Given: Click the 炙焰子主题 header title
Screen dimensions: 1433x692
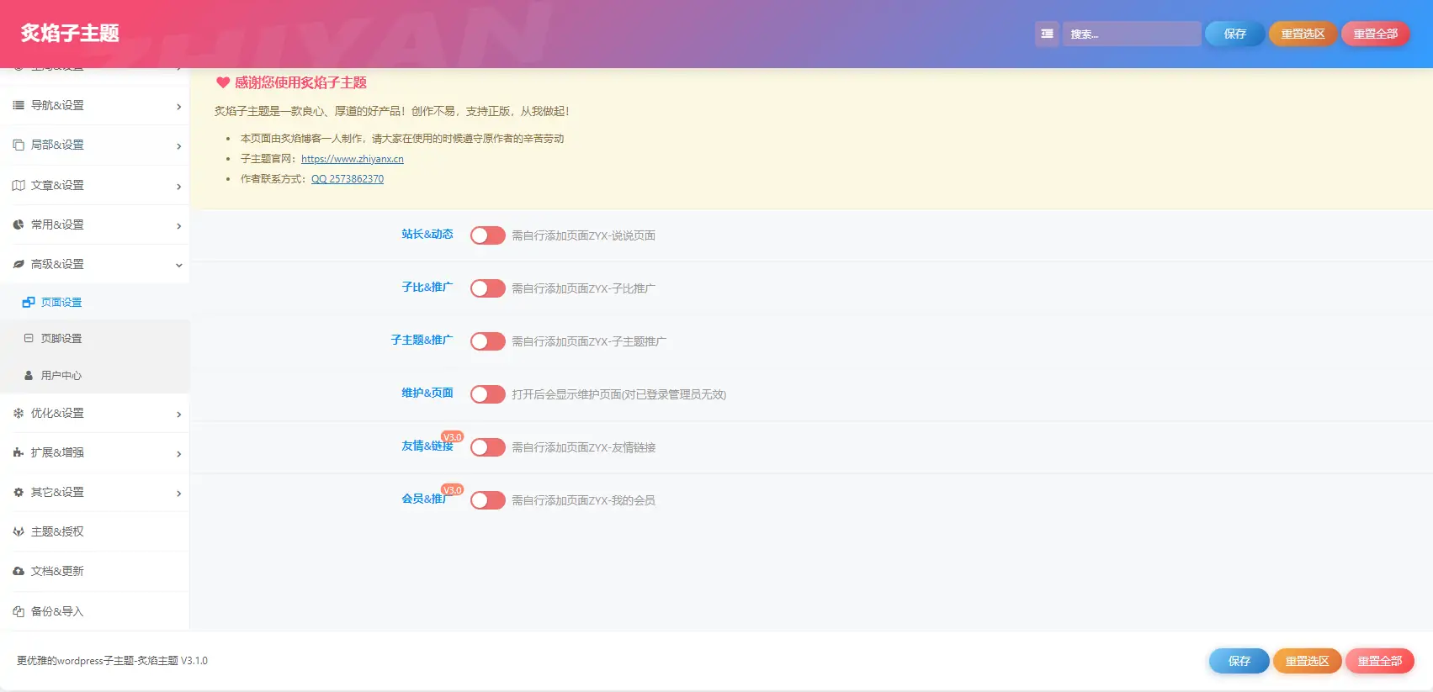Looking at the screenshot, I should (x=70, y=33).
